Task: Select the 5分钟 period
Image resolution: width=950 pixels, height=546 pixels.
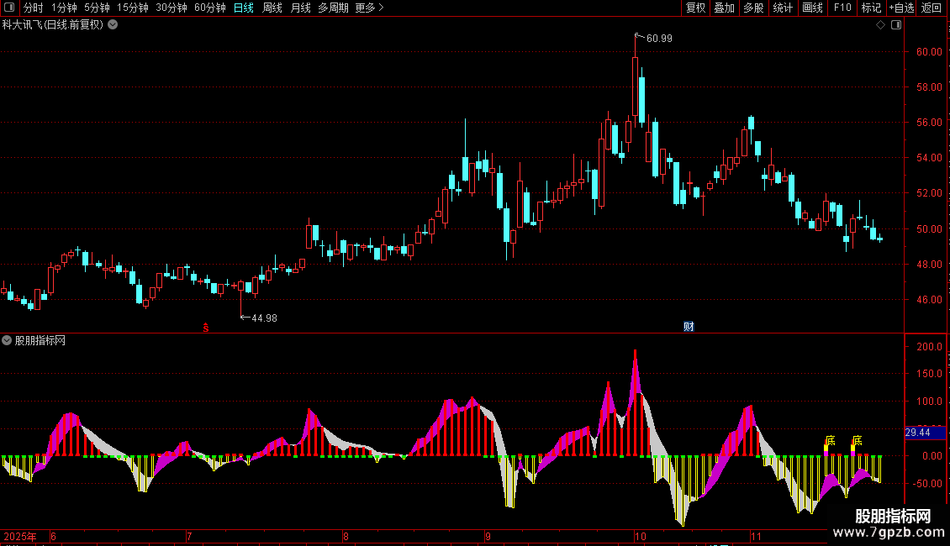Action: (x=97, y=8)
